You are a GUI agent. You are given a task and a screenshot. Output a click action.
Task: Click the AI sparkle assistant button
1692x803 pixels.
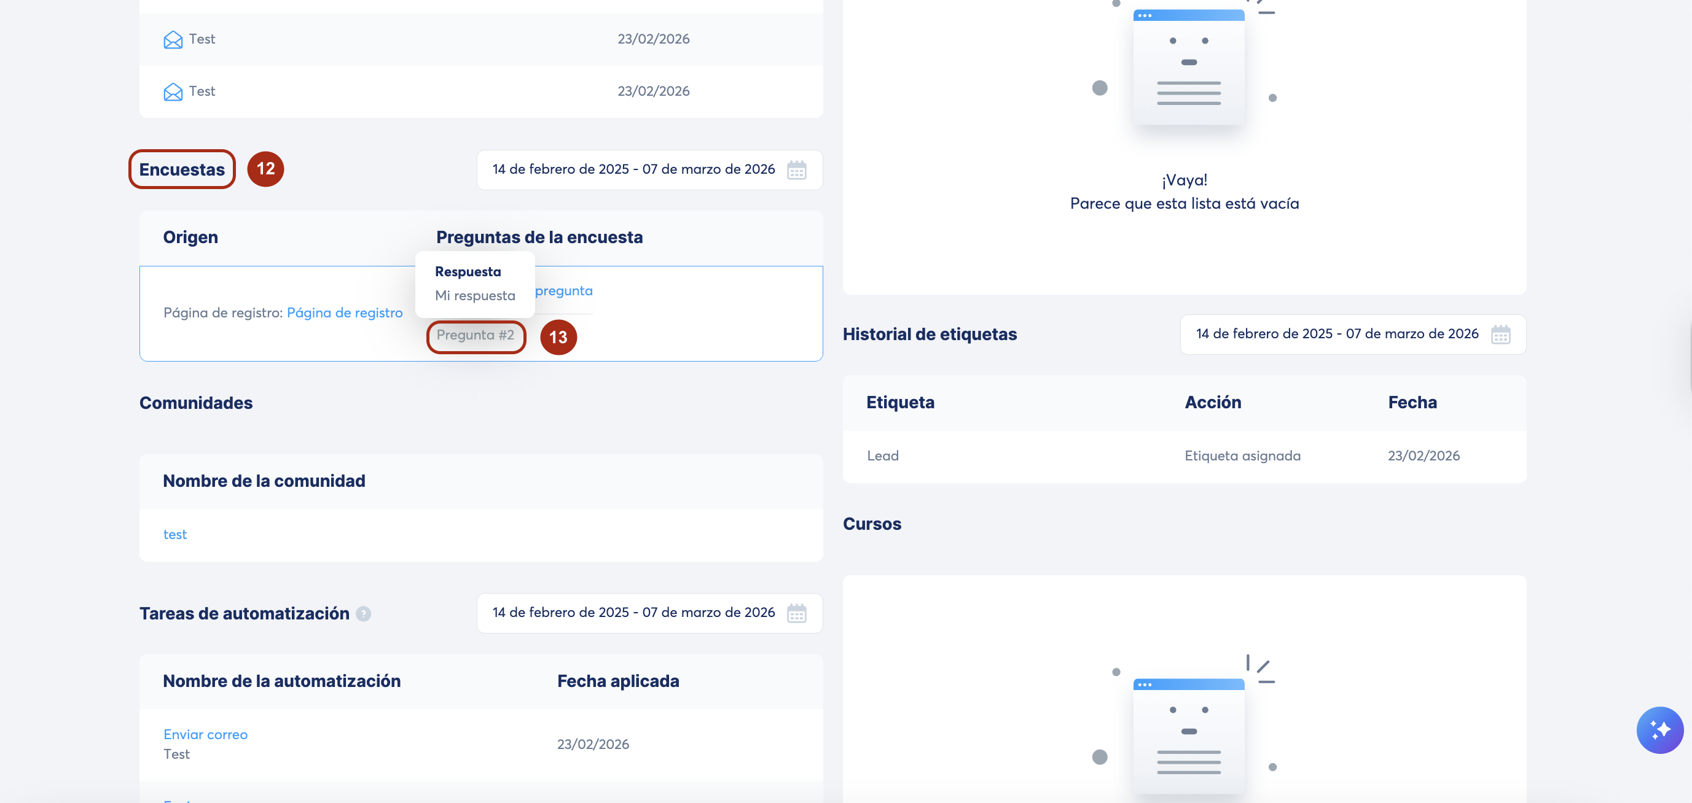click(x=1659, y=729)
